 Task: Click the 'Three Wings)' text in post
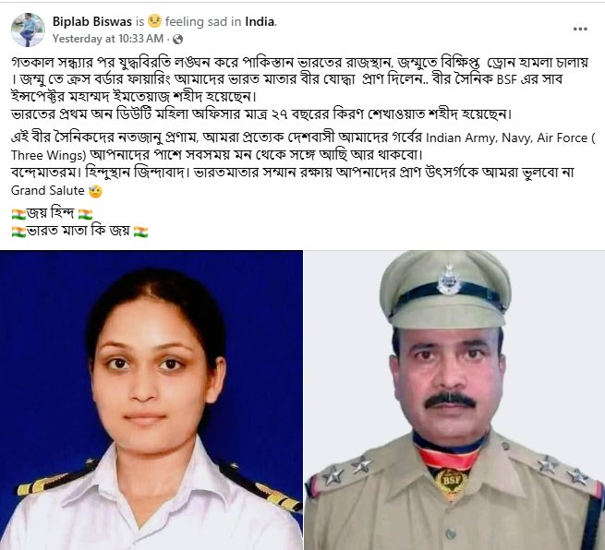pyautogui.click(x=49, y=155)
